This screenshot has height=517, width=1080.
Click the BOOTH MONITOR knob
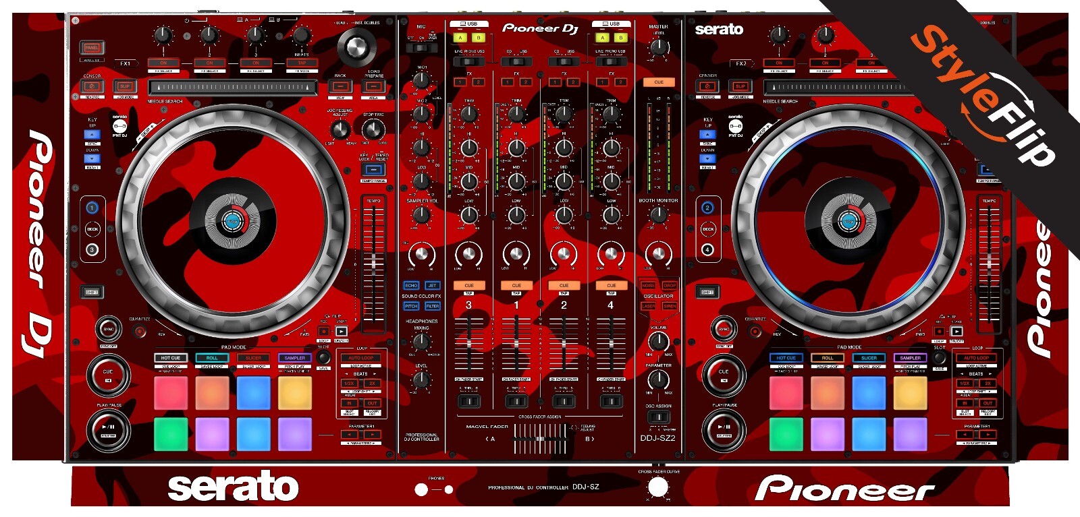point(659,215)
